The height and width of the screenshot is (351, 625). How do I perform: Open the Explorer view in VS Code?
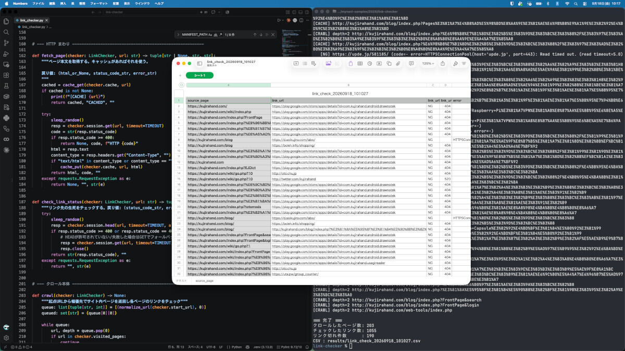click(x=6, y=21)
